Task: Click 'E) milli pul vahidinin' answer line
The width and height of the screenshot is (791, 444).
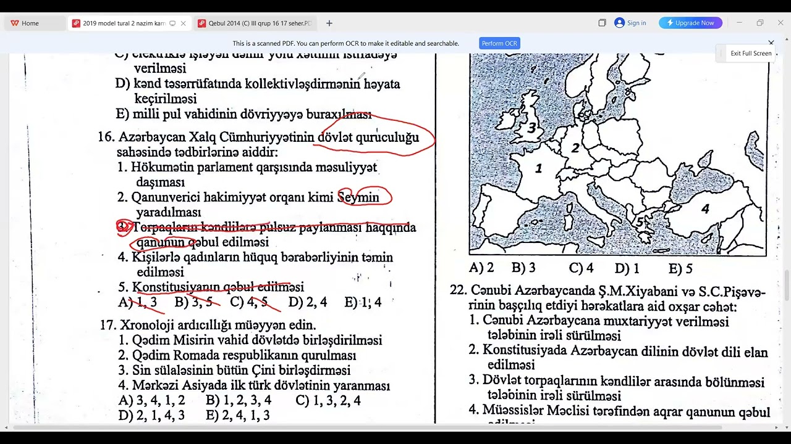Action: [x=243, y=114]
